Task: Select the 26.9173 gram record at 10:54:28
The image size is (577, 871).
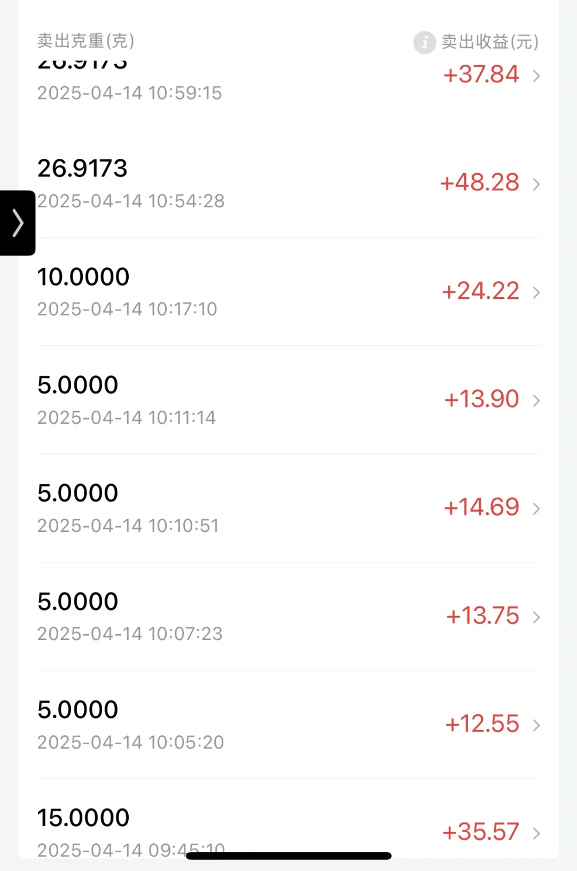Action: 288,184
